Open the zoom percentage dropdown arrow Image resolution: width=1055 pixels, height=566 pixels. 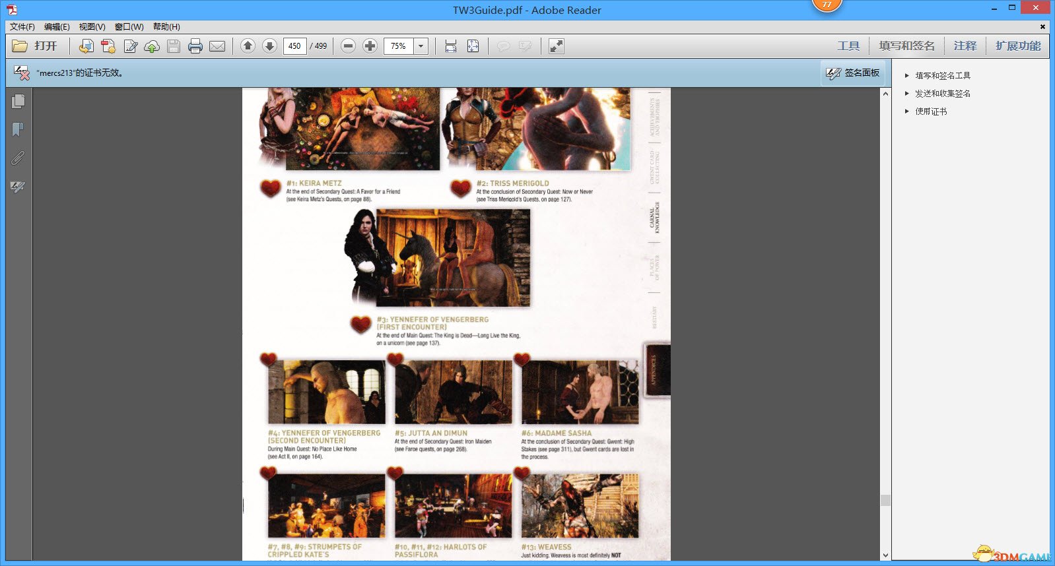[421, 46]
